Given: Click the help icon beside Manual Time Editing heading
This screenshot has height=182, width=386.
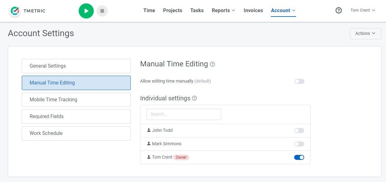Looking at the screenshot, I should (212, 64).
